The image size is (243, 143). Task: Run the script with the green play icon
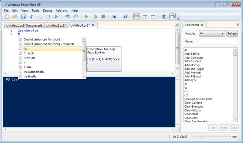pyautogui.click(x=86, y=17)
